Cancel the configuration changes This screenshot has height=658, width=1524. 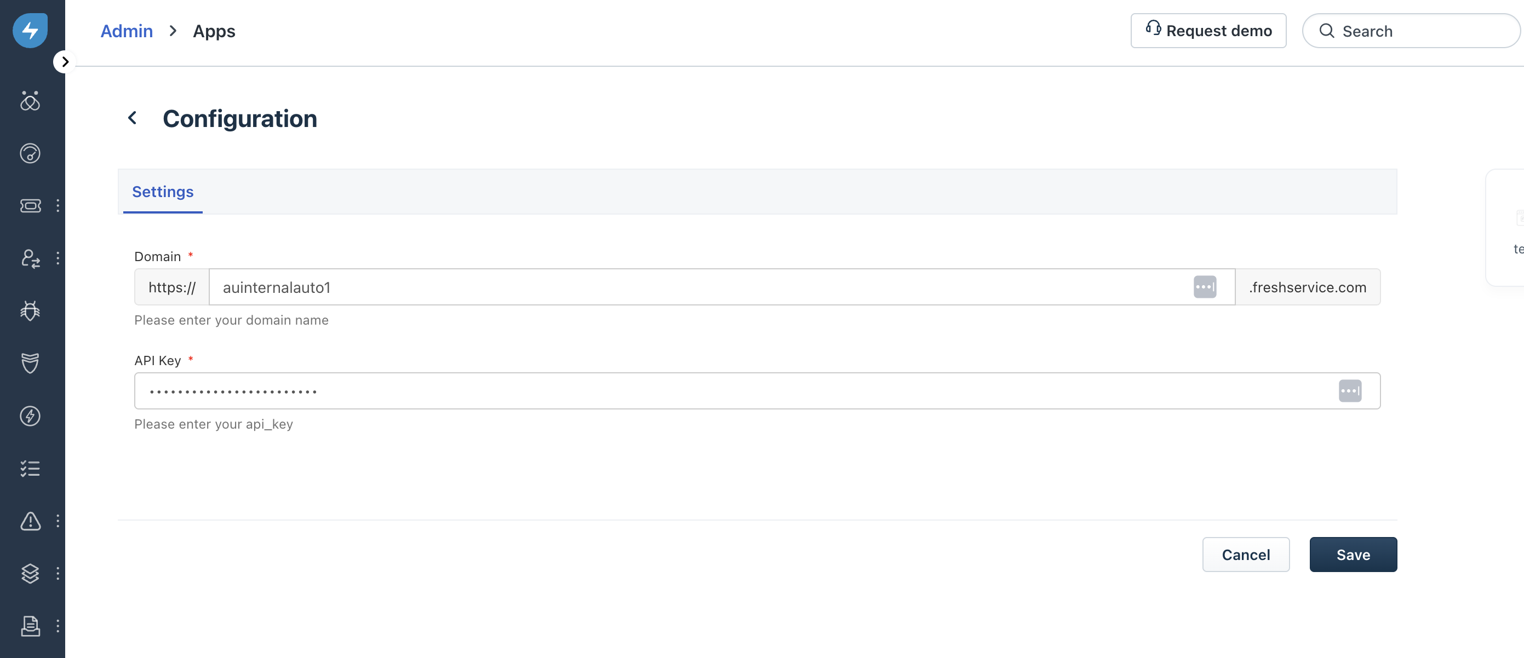tap(1246, 555)
